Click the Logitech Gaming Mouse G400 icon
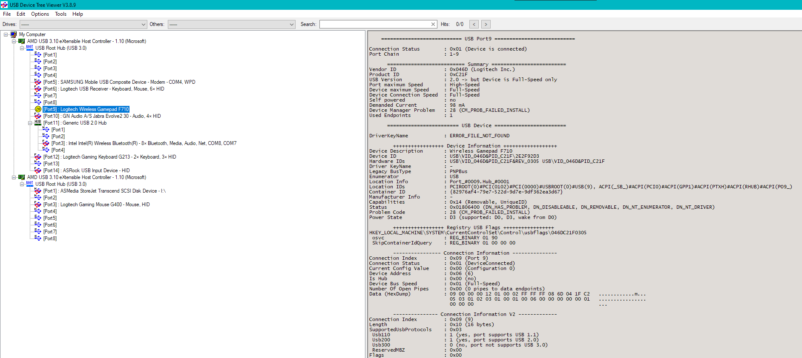 (38, 205)
